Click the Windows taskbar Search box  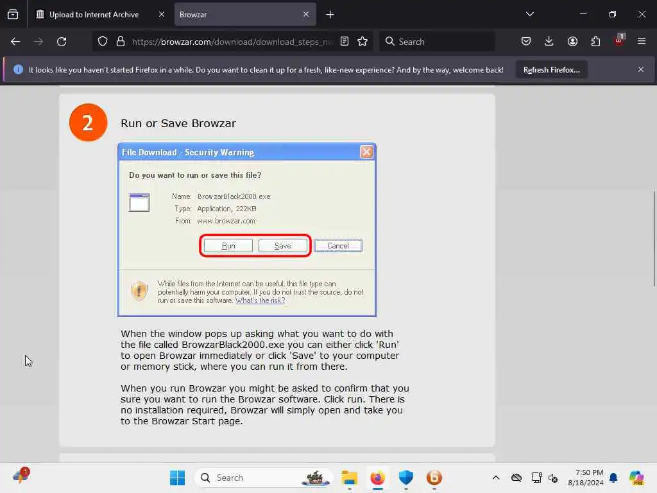(x=264, y=478)
